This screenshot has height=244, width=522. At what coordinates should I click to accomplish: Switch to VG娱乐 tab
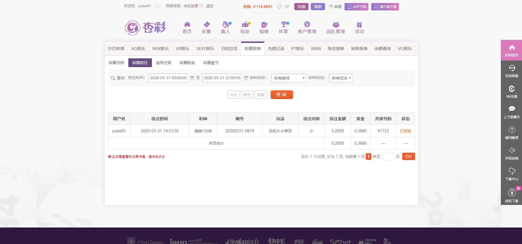[x=405, y=48]
